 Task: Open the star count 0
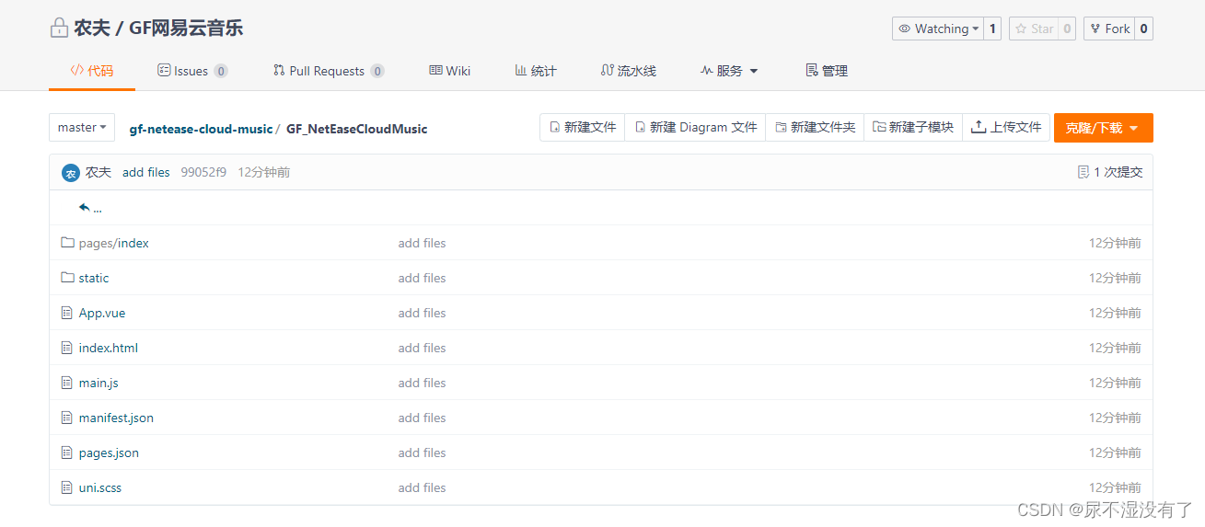click(1067, 29)
